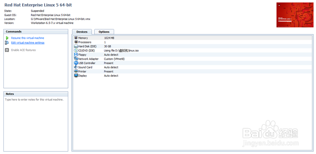Viewport: 316px width, 154px height.
Task: Click the CD/DVD disc icon
Action: [76, 50]
